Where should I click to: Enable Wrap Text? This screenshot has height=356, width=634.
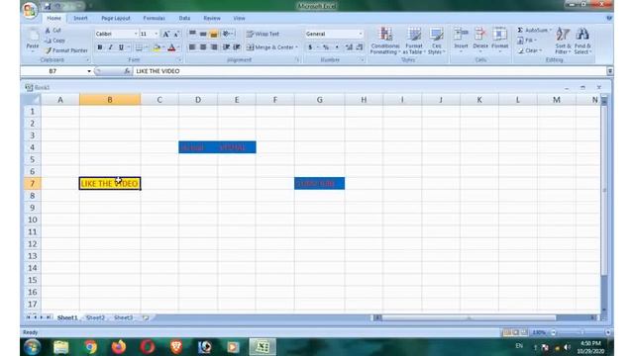click(x=263, y=34)
